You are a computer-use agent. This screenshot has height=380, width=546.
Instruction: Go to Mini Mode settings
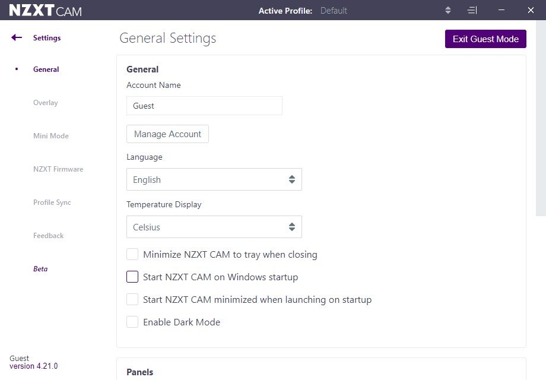(x=51, y=136)
